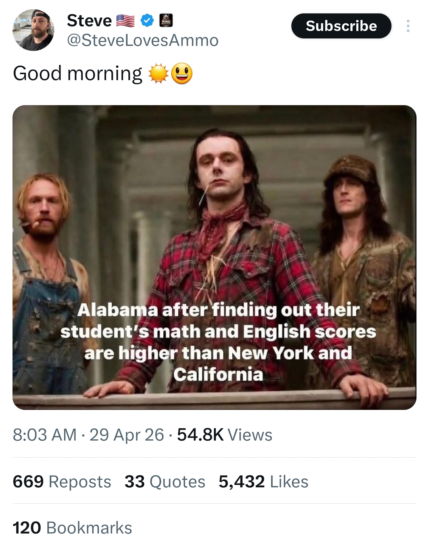
Task: Click the American flag emoji beside Steve
Action: click(125, 21)
